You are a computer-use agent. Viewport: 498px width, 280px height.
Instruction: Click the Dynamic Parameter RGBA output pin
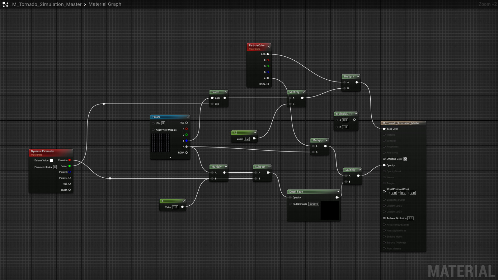click(x=70, y=190)
